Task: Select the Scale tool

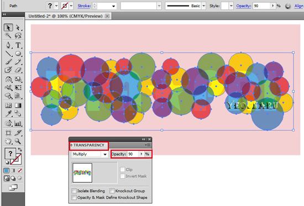Action: click(x=18, y=79)
